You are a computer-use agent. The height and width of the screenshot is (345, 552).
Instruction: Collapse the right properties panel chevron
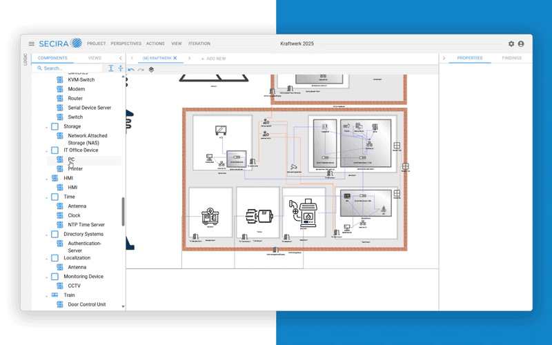pyautogui.click(x=444, y=59)
